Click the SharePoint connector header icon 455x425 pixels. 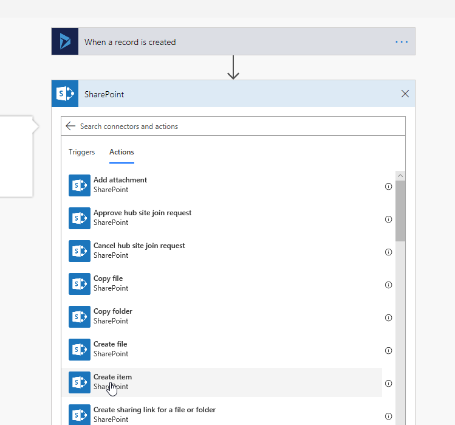(x=65, y=94)
